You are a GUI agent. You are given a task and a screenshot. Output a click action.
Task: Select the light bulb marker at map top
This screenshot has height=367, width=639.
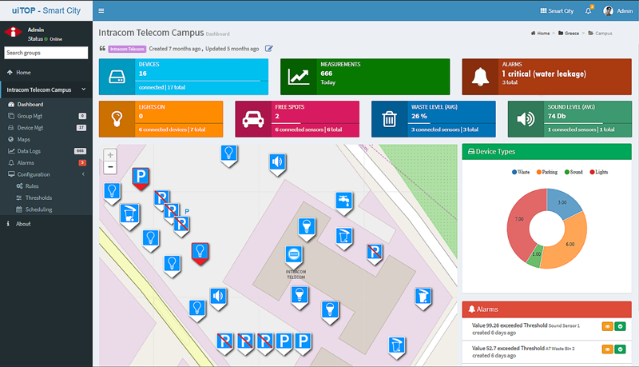pos(229,156)
